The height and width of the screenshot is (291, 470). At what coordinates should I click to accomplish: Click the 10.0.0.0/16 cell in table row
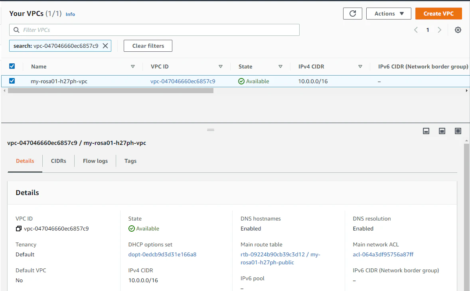coord(313,81)
